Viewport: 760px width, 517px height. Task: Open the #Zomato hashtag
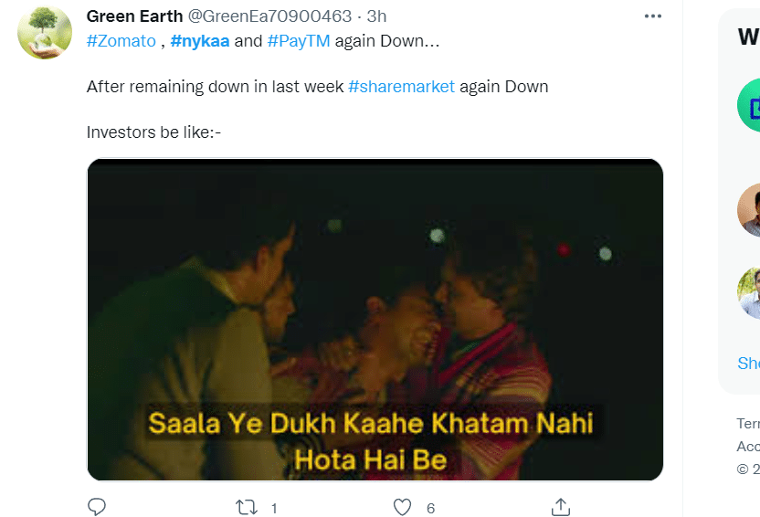click(121, 41)
